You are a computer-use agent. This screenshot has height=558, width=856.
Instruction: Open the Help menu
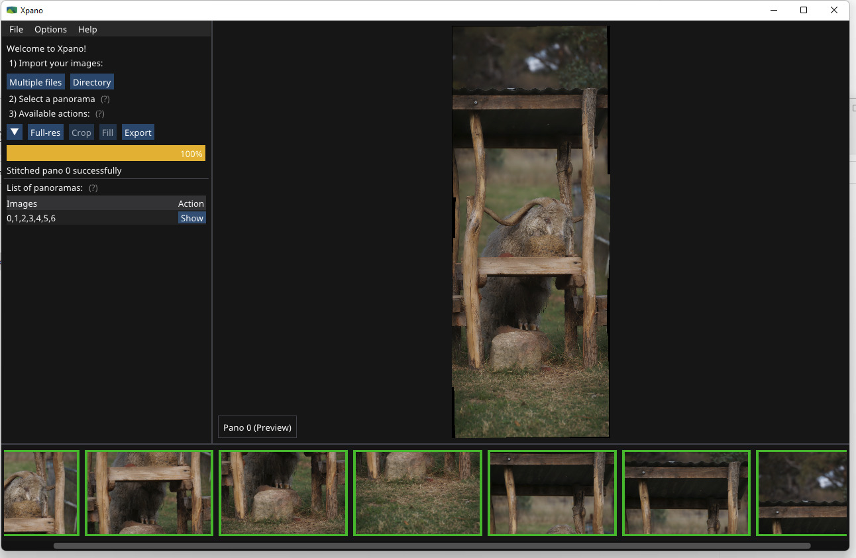pos(87,29)
